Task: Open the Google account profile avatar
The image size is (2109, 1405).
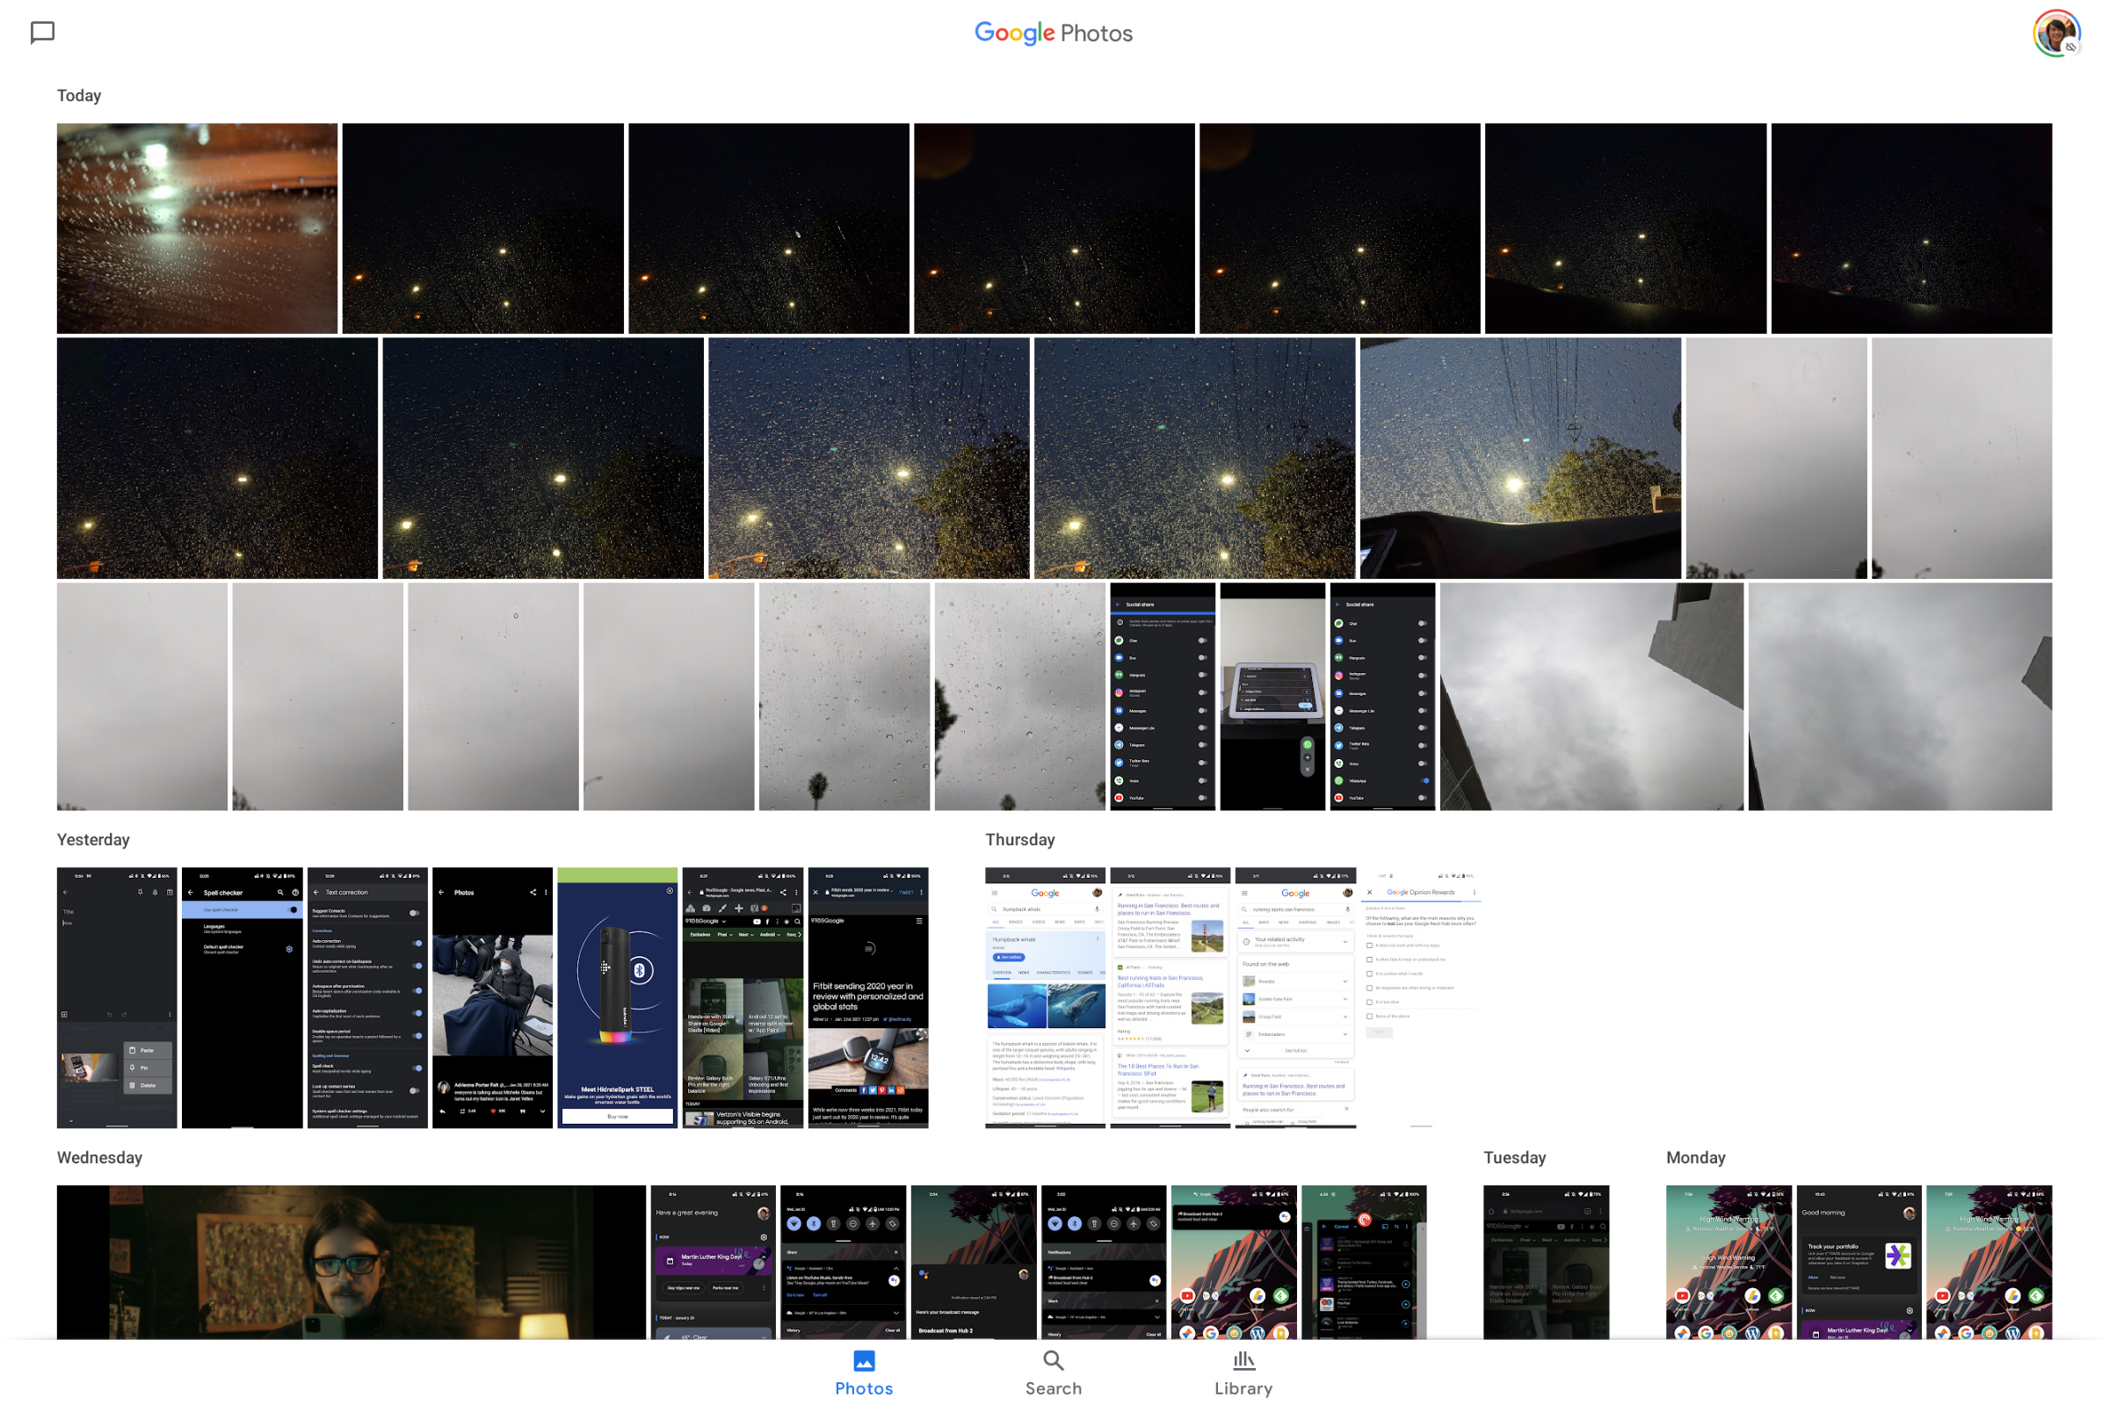Action: point(2057,33)
